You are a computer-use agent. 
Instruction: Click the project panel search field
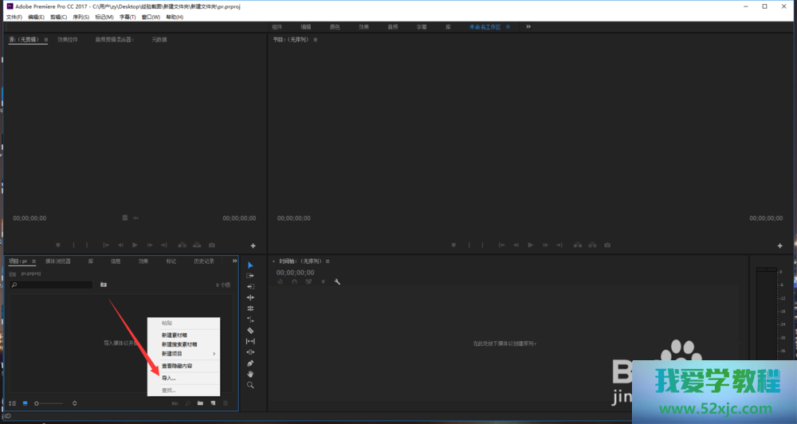[x=53, y=285]
